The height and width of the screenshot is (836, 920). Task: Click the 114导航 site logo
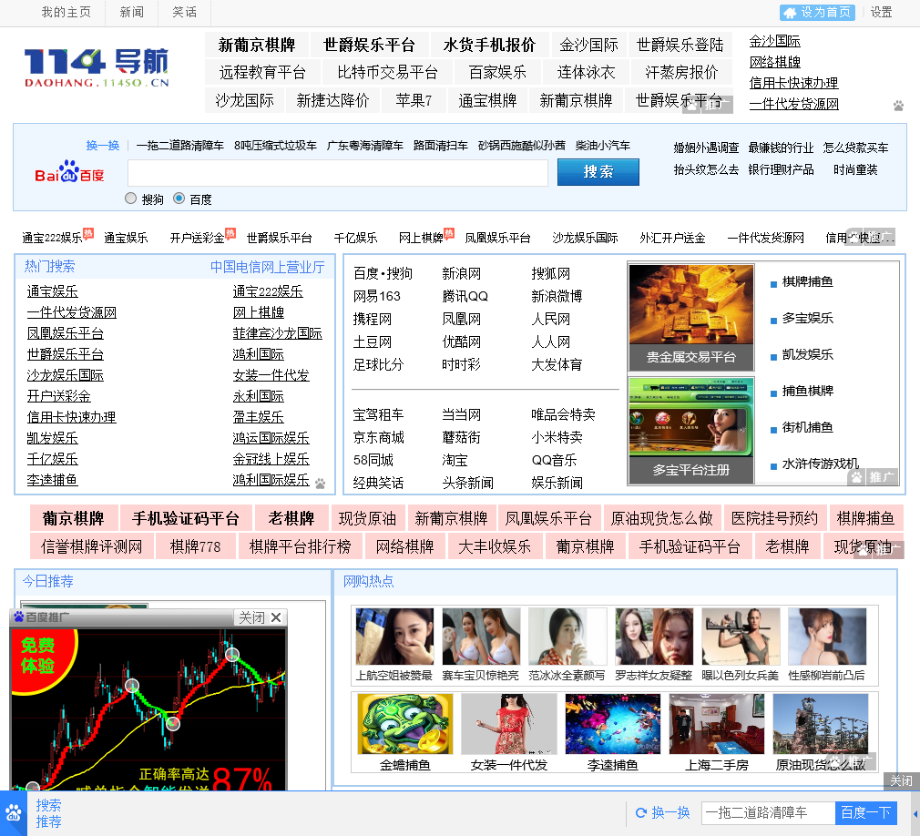[97, 68]
